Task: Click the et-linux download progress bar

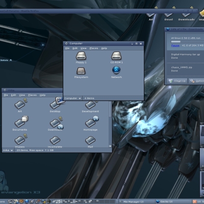Action: click(x=188, y=42)
